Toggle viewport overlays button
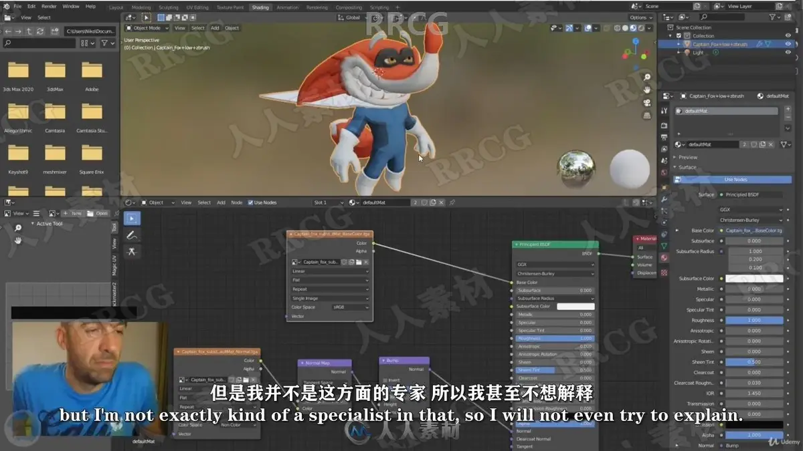Viewport: 803px width, 451px height. (589, 28)
